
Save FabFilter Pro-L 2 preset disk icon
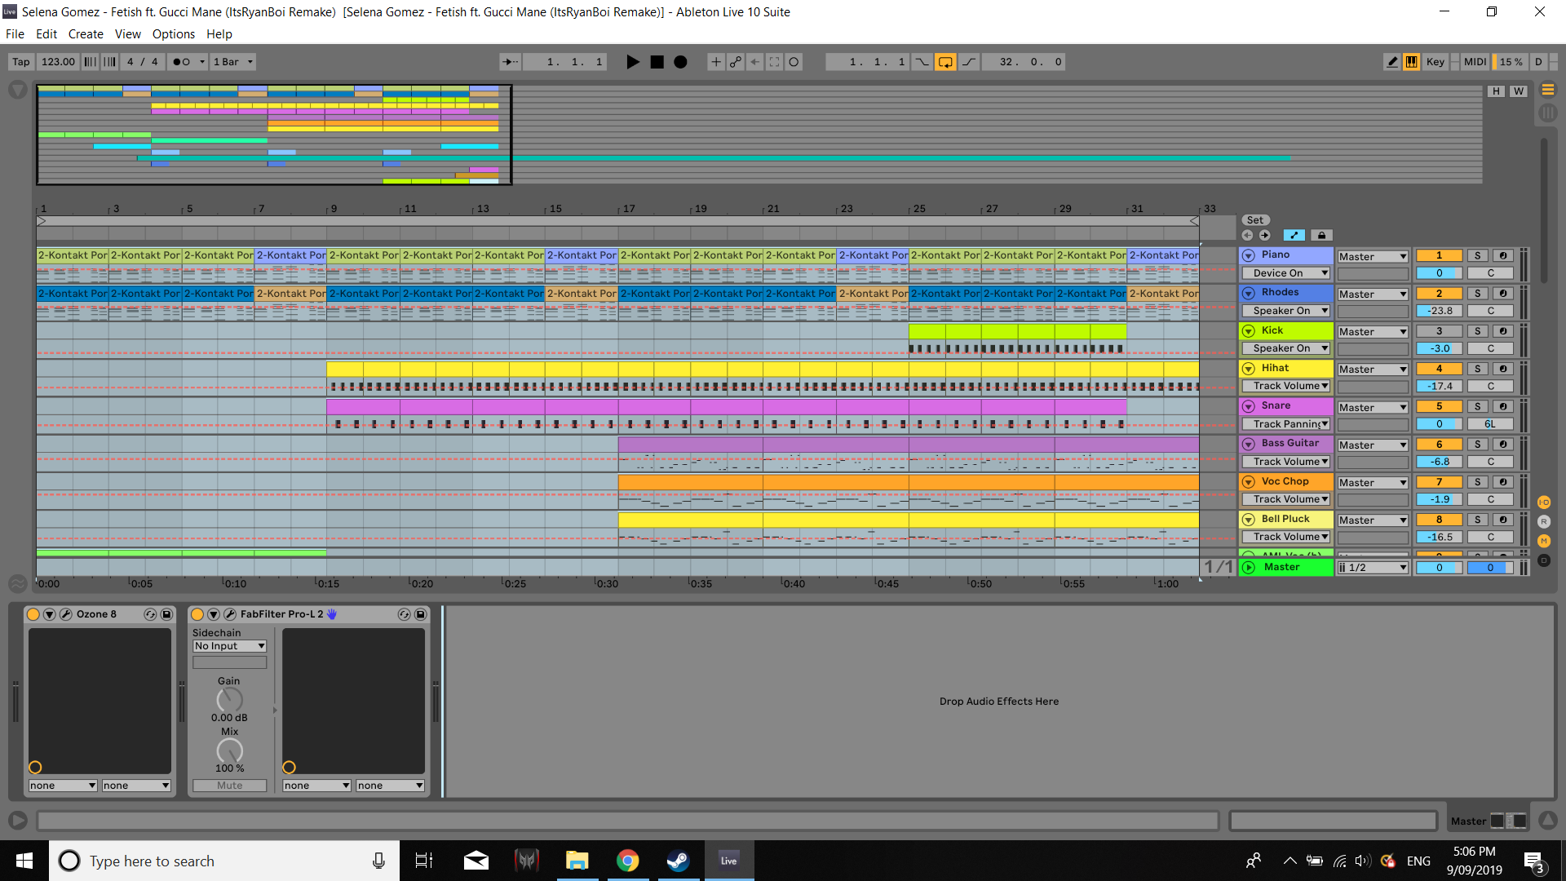click(420, 614)
